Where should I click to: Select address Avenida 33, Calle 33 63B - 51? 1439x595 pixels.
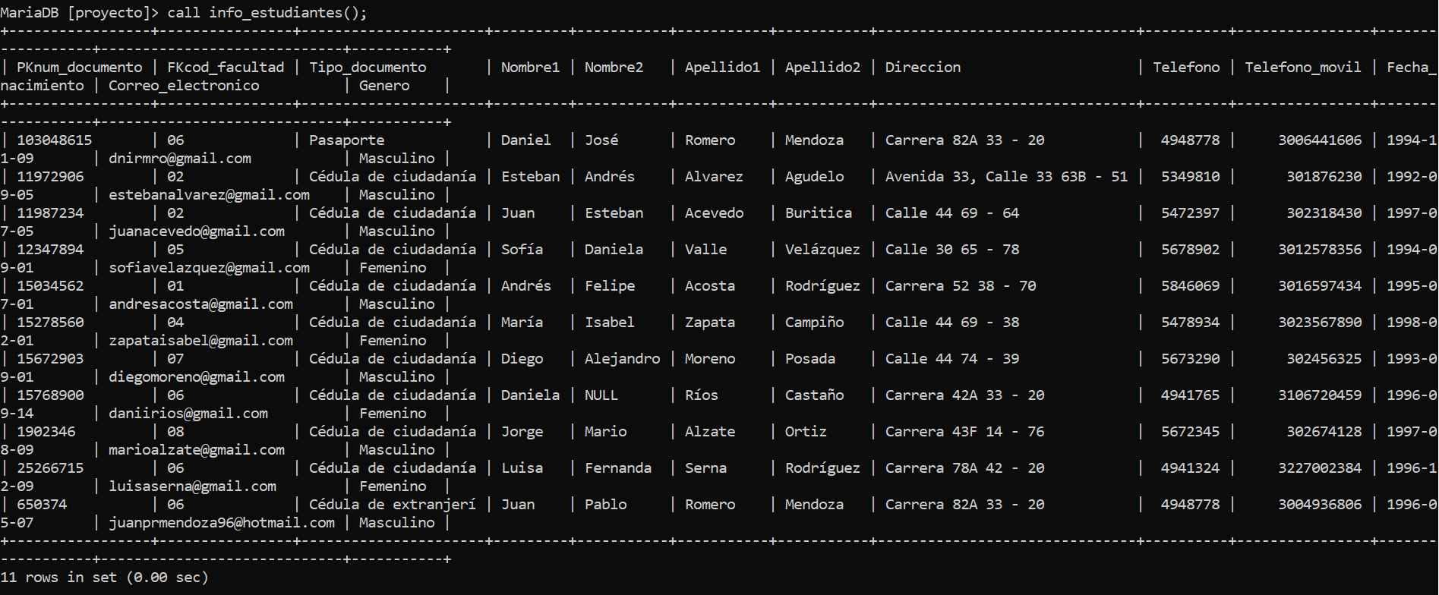pyautogui.click(x=1006, y=177)
